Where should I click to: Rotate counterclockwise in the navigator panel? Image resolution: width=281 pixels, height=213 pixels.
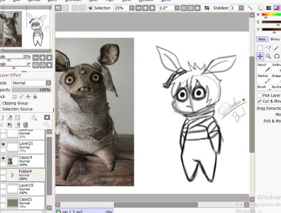point(36,65)
